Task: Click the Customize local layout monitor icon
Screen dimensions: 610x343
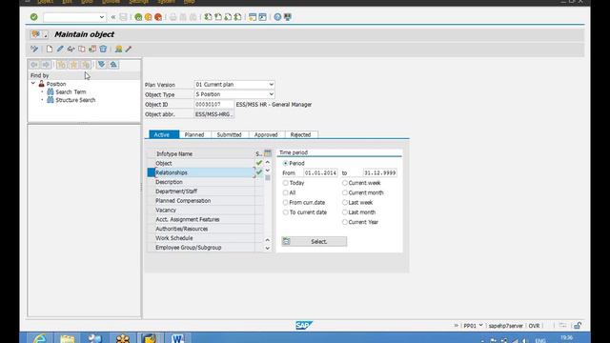Action: pos(288,17)
